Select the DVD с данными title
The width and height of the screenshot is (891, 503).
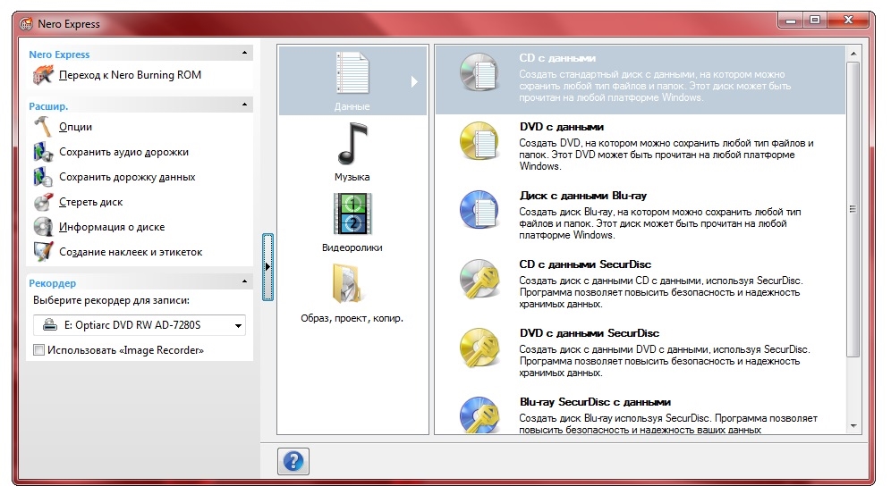(562, 127)
